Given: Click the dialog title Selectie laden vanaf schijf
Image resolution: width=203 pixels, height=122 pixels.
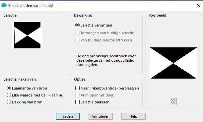Looking at the screenshot, I should 31,6.
